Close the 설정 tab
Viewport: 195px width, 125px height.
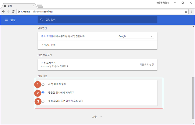[x=33, y=6]
